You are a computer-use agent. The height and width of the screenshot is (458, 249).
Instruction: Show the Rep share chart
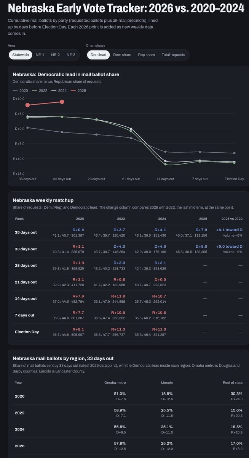pos(146,55)
